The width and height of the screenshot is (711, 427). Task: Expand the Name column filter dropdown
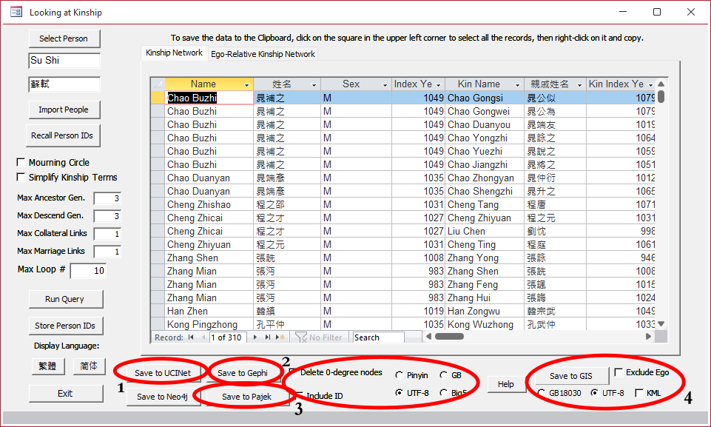246,85
